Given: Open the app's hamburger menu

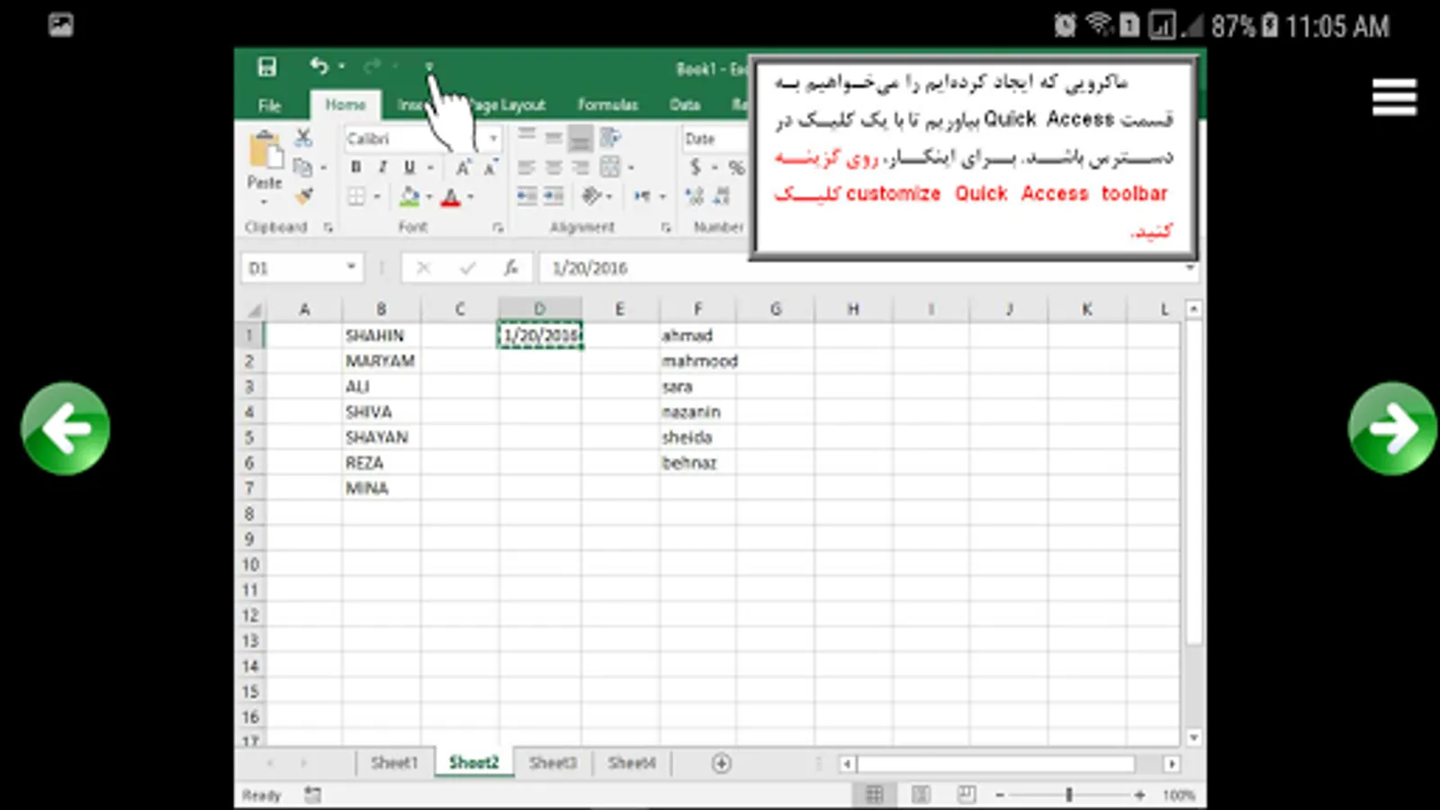Looking at the screenshot, I should [1394, 97].
